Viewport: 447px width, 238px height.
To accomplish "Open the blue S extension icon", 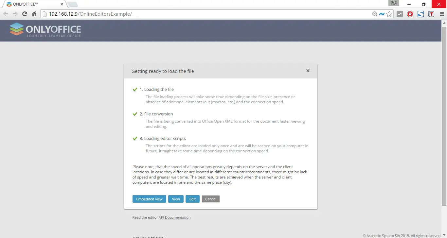I will (x=420, y=14).
